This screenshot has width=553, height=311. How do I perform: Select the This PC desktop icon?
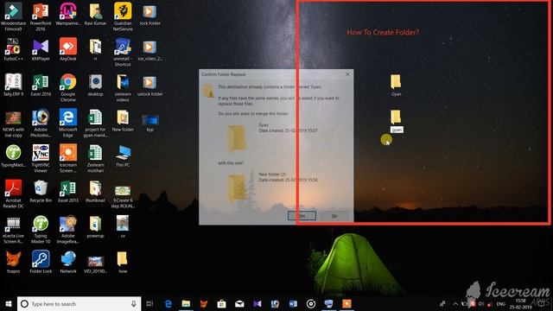[x=123, y=155]
